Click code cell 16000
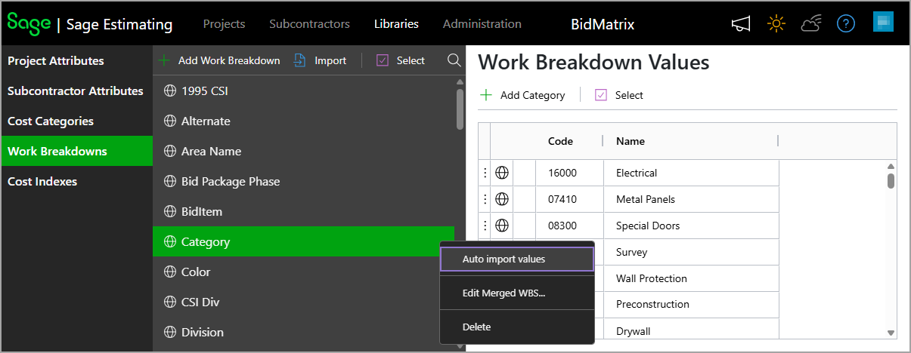 [570, 173]
